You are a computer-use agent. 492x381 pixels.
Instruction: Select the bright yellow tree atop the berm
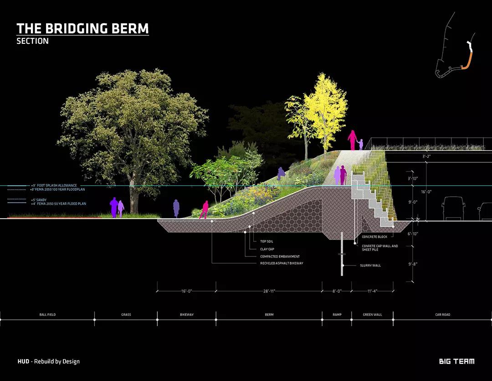click(x=325, y=110)
